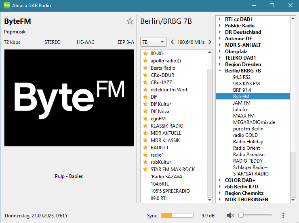Remove star from MDR KLASSIK
This screenshot has width=299, height=223.
pyautogui.click(x=145, y=140)
